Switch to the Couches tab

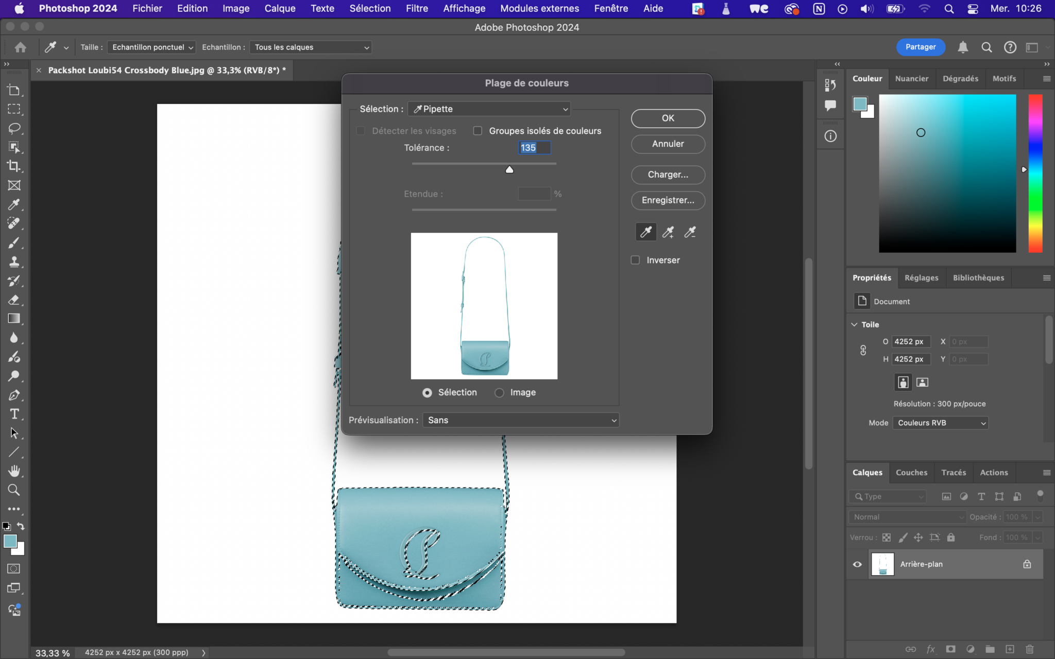(x=911, y=473)
